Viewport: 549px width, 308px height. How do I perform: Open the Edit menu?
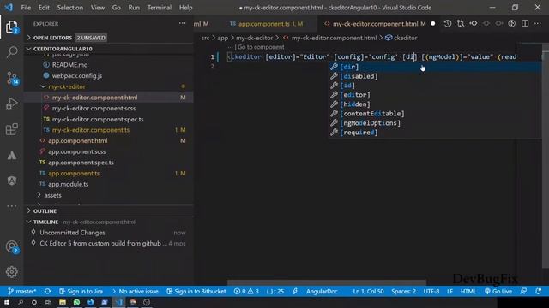[x=44, y=8]
